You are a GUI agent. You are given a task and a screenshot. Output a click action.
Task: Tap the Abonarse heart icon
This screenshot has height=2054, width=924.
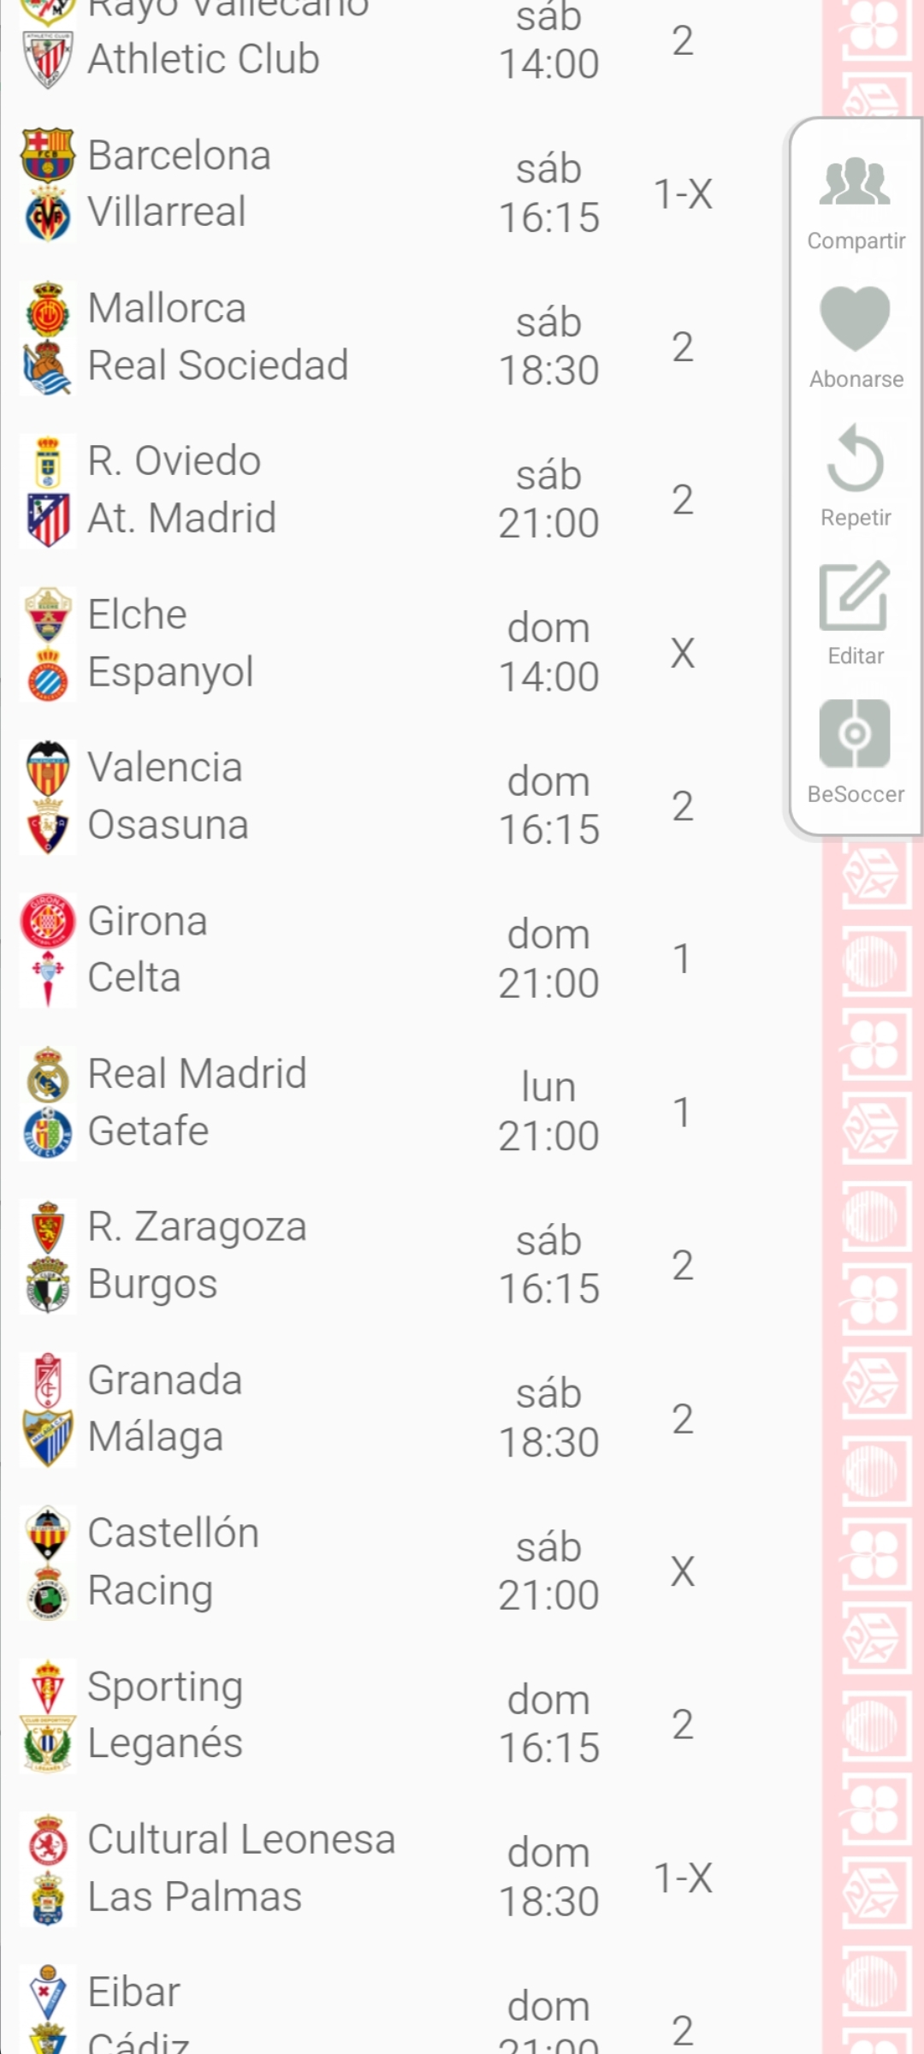tap(855, 319)
